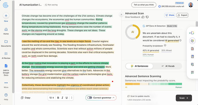The width and height of the screenshot is (198, 105).
Task: Click the AI donut chart
Action: tap(133, 32)
